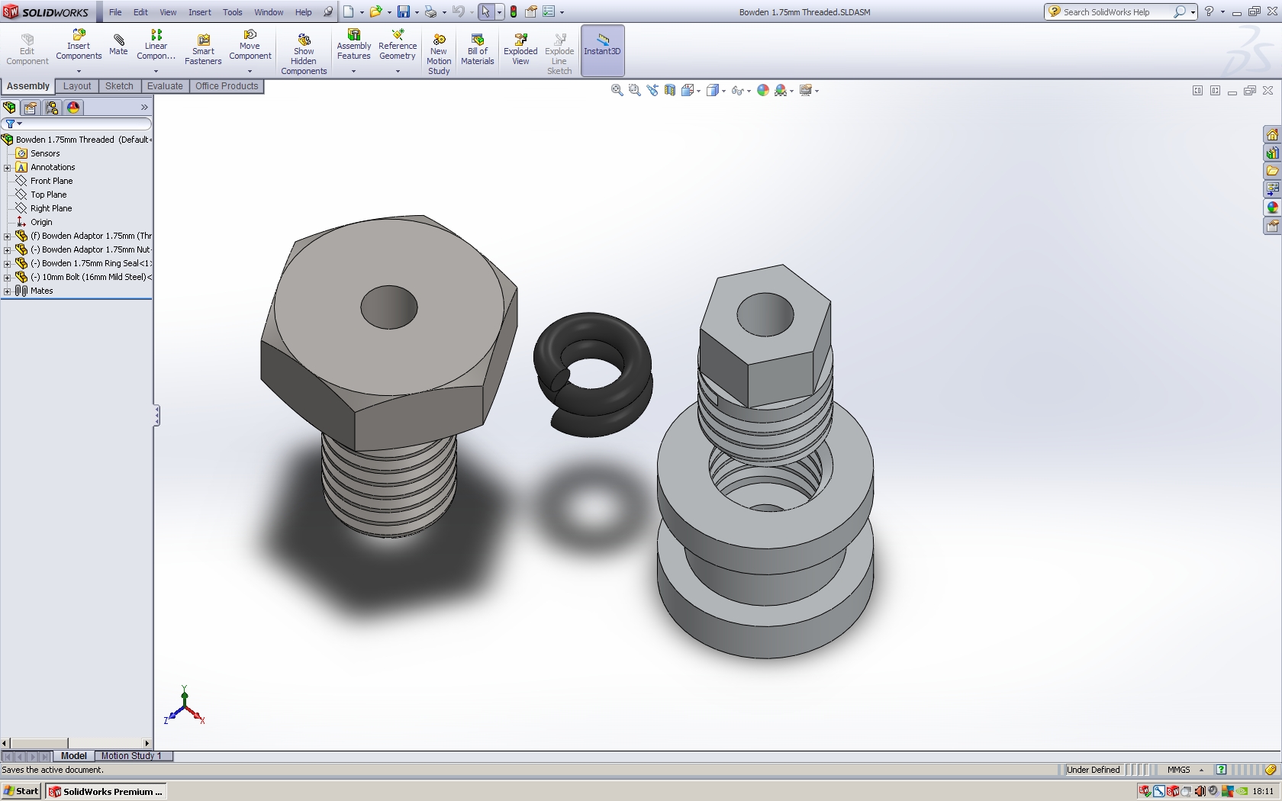1282x801 pixels.
Task: Select the Mate tool
Action: coord(118,44)
